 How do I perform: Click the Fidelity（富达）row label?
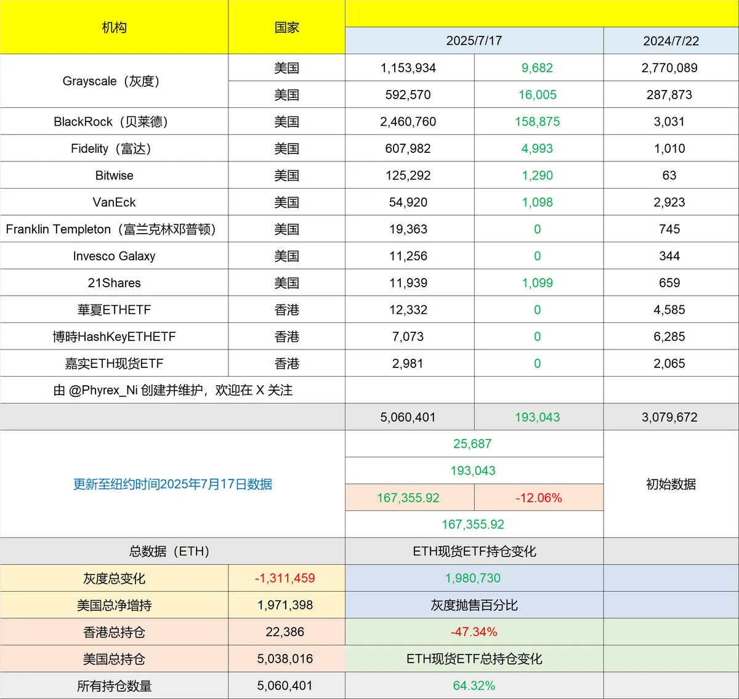pos(115,149)
